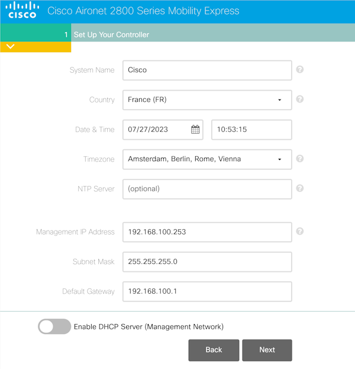Image resolution: width=355 pixels, height=369 pixels.
Task: Open the Timezone dropdown
Action: pos(207,159)
